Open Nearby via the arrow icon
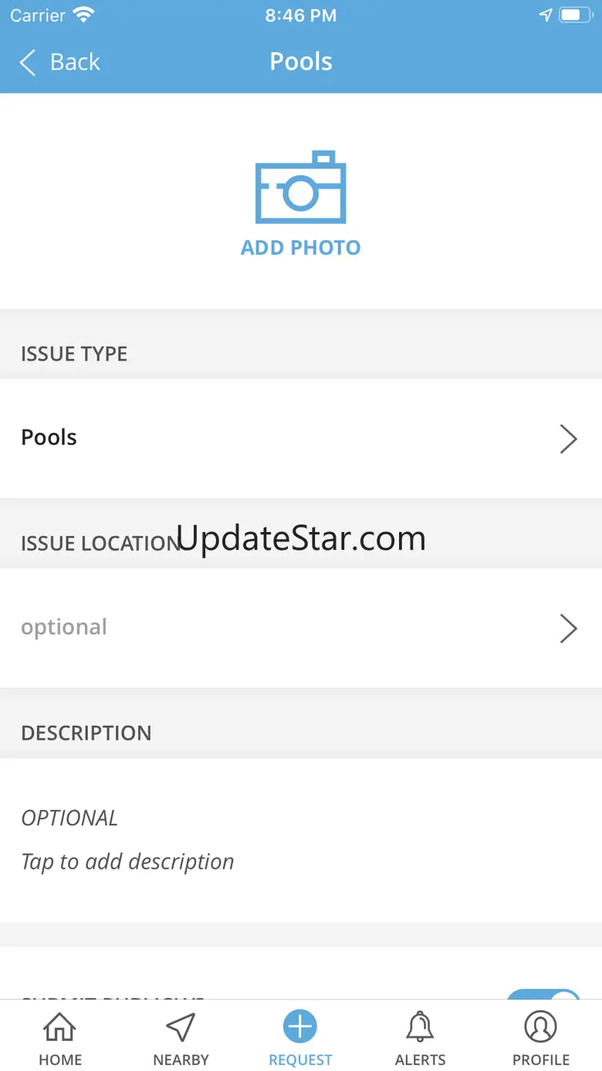Viewport: 602px width, 1071px height. (x=181, y=1027)
